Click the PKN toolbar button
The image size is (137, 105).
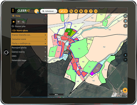pos(96,11)
